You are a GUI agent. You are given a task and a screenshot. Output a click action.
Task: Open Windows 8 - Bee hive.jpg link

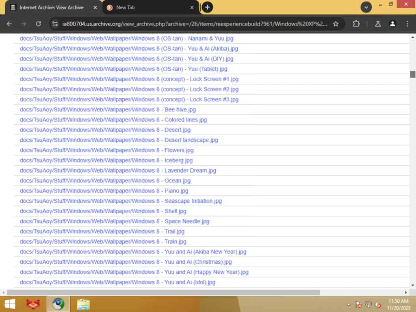[x=108, y=110]
